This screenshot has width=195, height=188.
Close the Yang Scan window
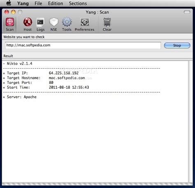coord(7,12)
